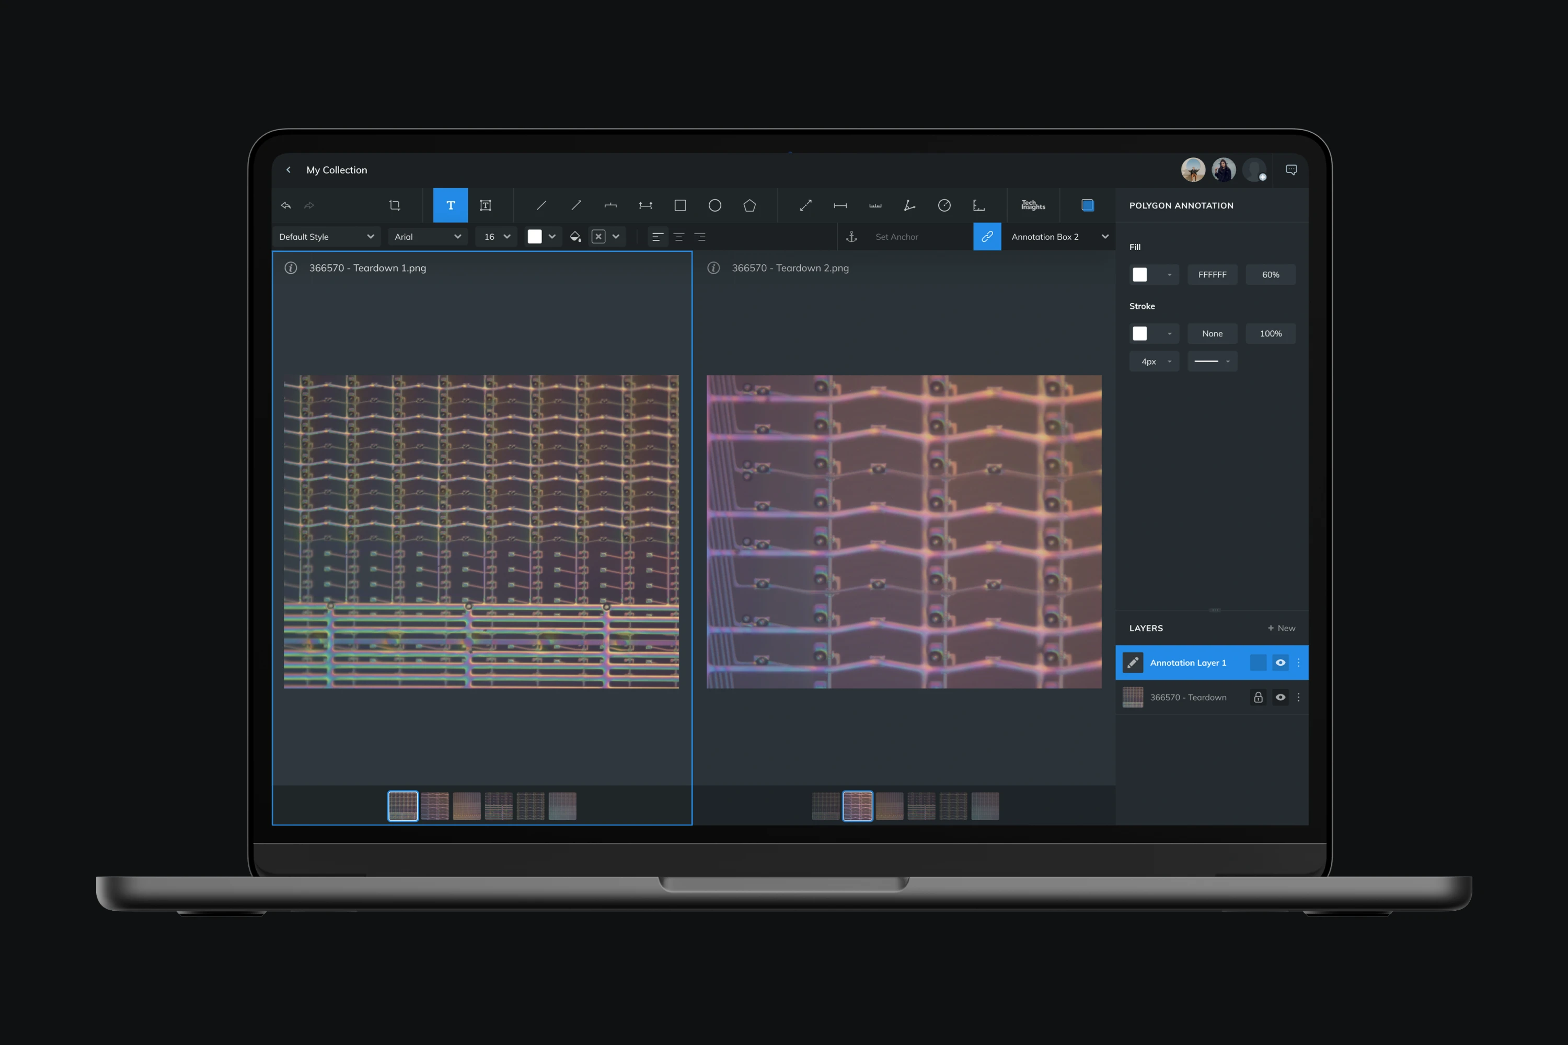Screen dimensions: 1568x1045
Task: Open the comments chat icon
Action: 1292,170
